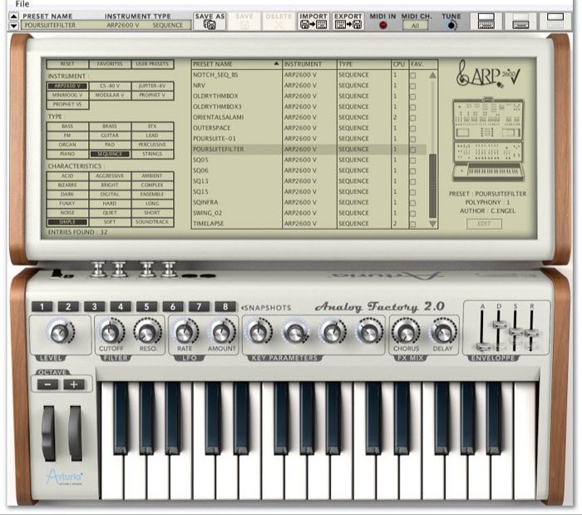582x515 pixels.
Task: Filter by CS-80 V instrument
Action: (110, 86)
